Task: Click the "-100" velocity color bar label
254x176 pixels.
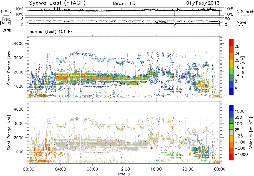Action: pos(240,142)
